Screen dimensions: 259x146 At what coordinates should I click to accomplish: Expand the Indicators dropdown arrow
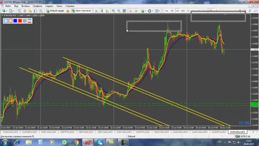pyautogui.click(x=145, y=11)
